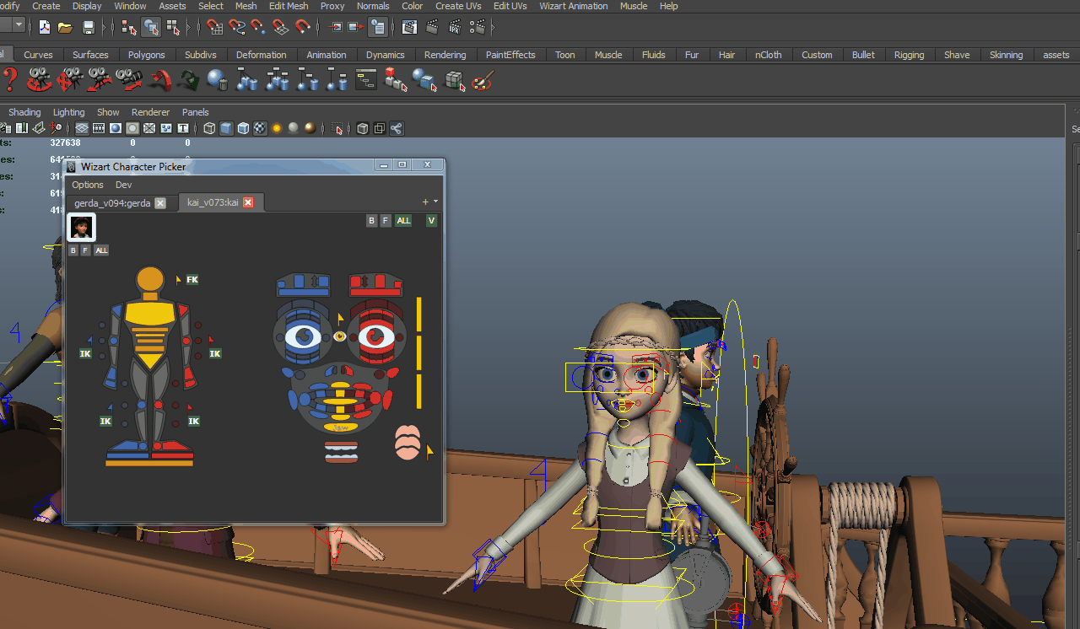
Task: Enable textured display mode in viewport toolbar
Action: point(259,128)
